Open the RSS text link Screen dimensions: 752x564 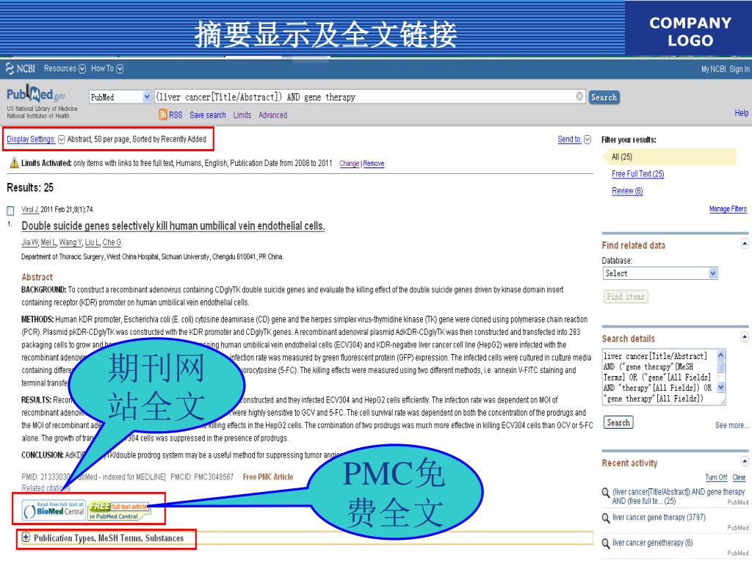click(x=176, y=115)
